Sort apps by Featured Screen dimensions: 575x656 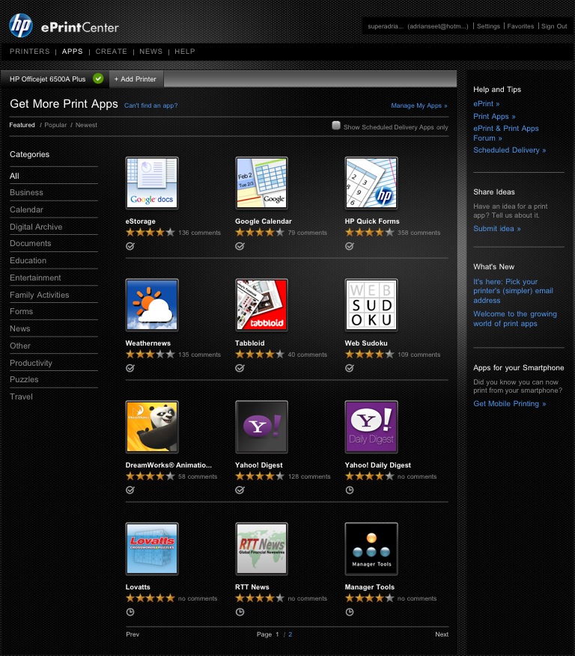(22, 125)
